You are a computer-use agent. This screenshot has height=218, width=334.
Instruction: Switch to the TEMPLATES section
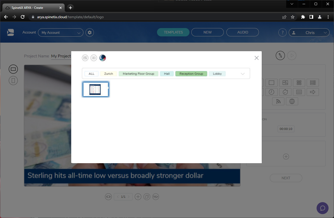click(173, 32)
